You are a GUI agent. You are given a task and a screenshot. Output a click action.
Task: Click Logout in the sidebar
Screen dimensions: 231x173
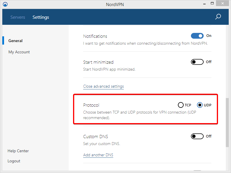(14, 161)
